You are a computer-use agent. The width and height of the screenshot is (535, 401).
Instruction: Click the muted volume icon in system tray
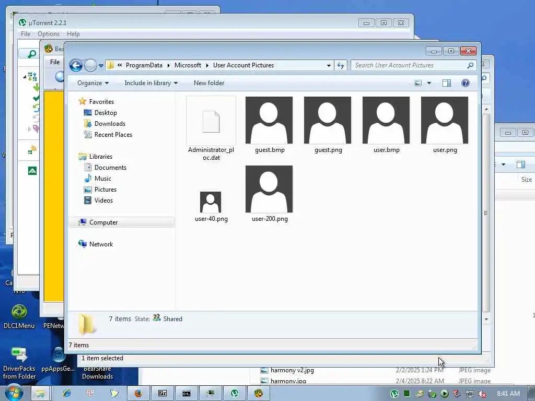pos(482,394)
